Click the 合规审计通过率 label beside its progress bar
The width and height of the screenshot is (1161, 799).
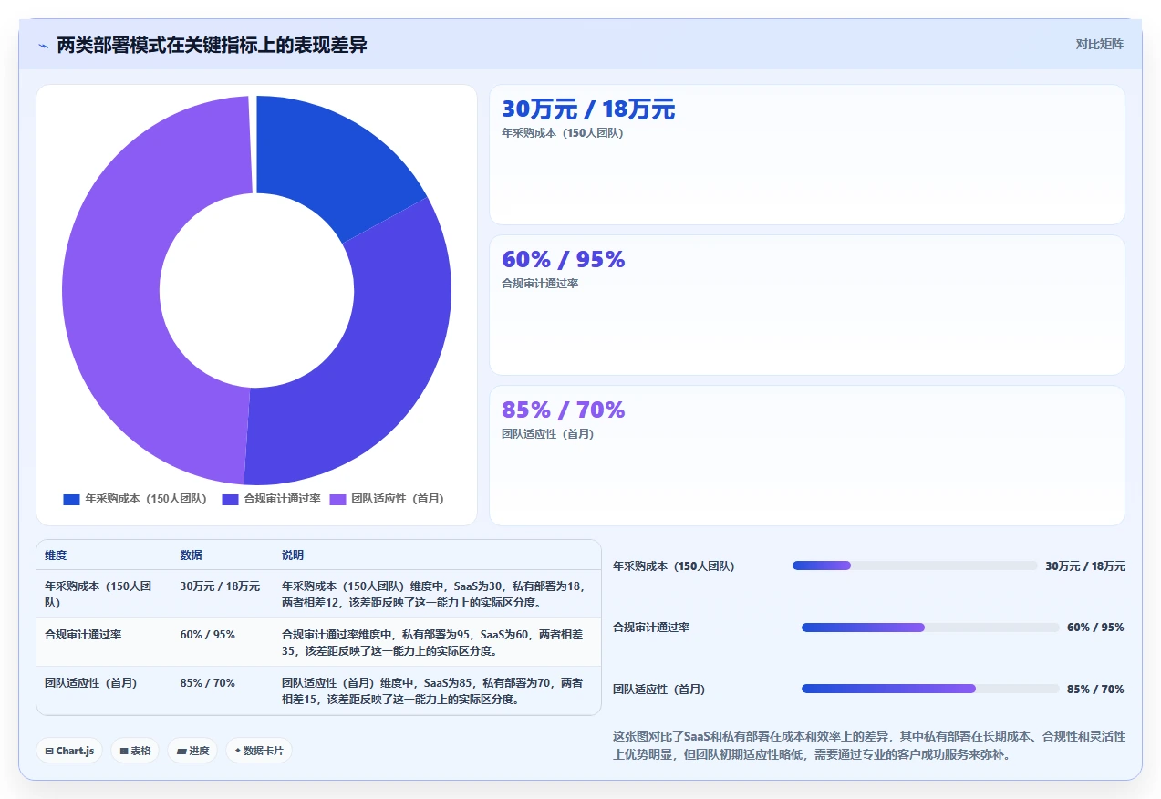tap(651, 628)
